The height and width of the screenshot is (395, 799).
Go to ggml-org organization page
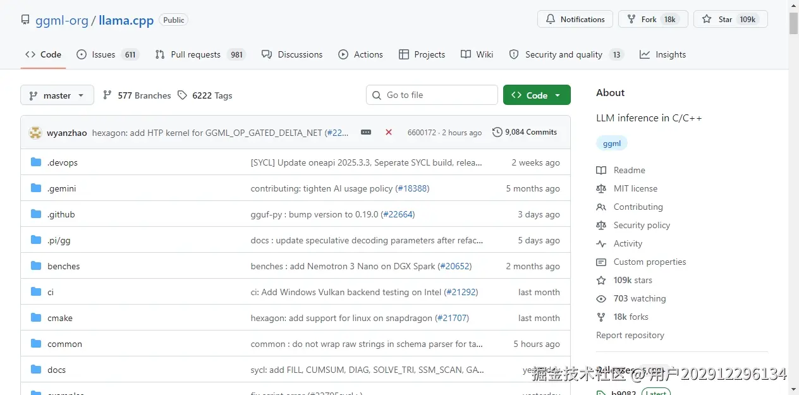[x=62, y=20]
